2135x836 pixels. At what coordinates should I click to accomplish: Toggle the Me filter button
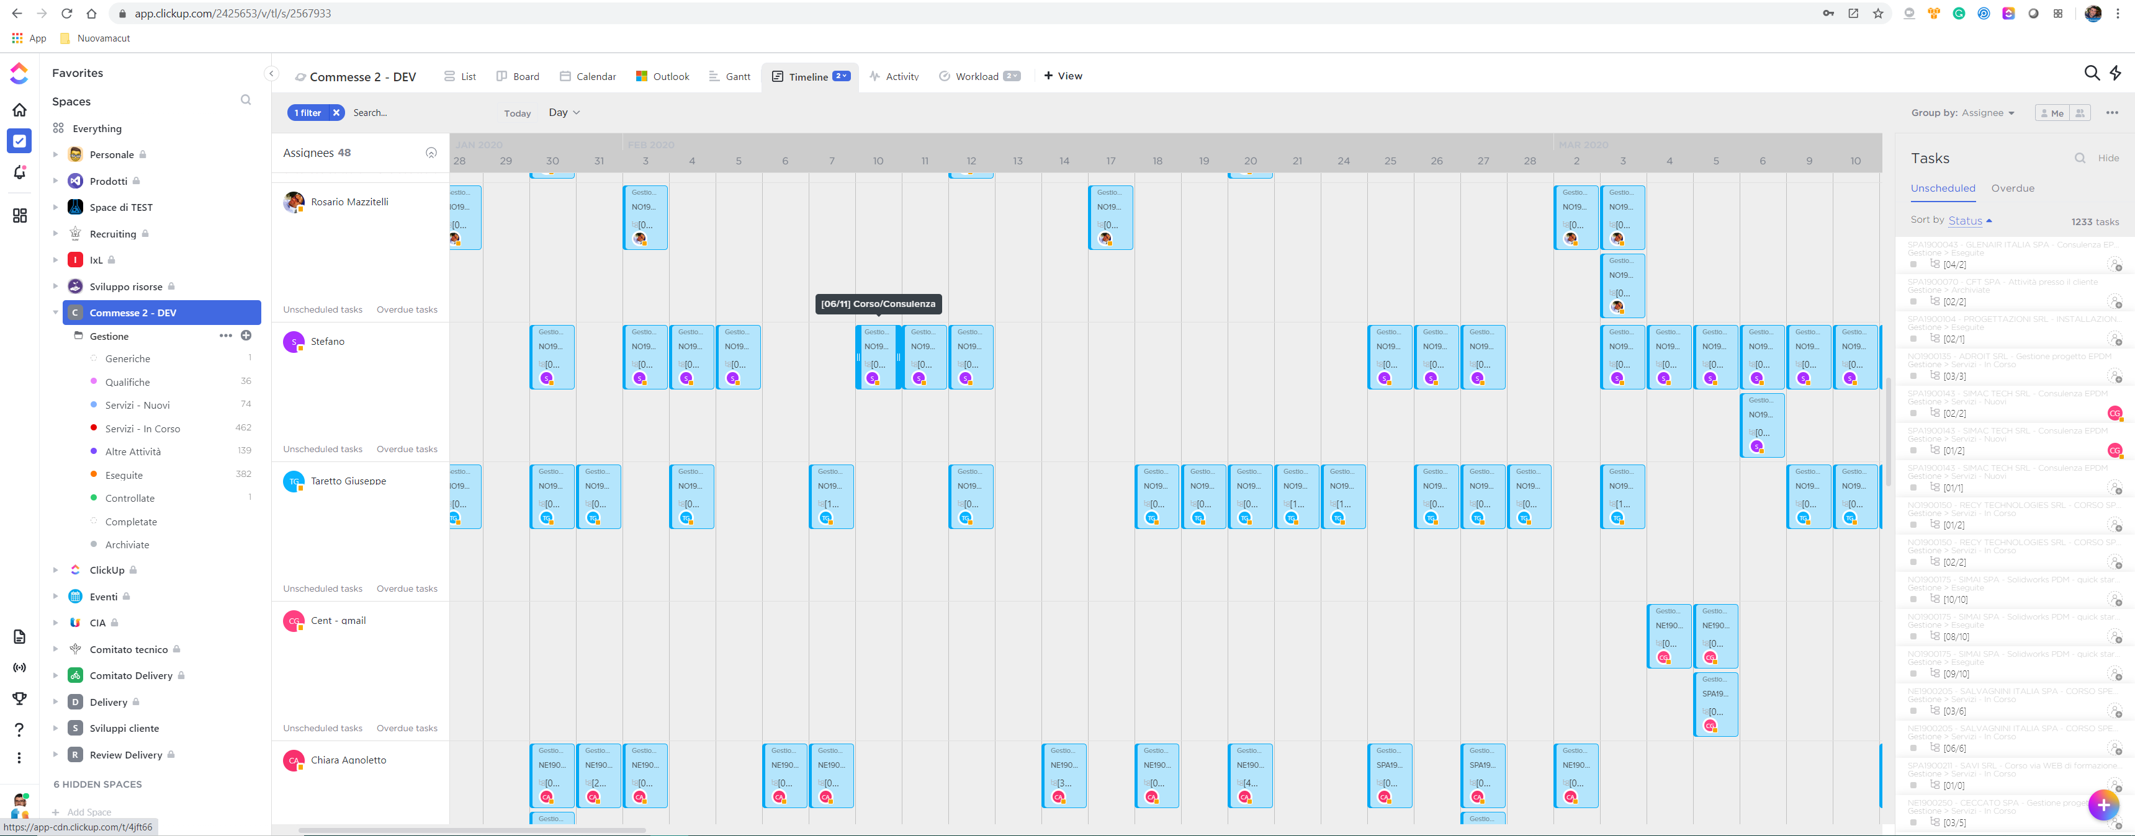pyautogui.click(x=2052, y=113)
